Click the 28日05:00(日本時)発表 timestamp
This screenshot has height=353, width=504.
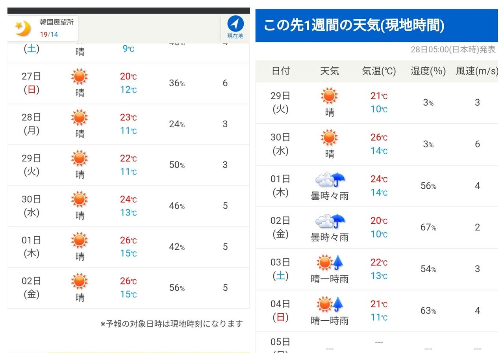click(453, 50)
